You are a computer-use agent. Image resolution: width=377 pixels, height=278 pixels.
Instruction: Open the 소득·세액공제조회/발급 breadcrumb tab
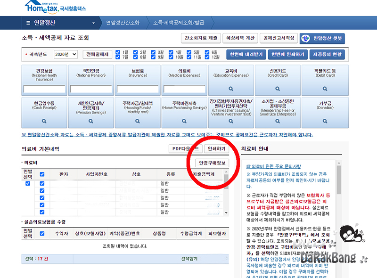[x=179, y=23]
